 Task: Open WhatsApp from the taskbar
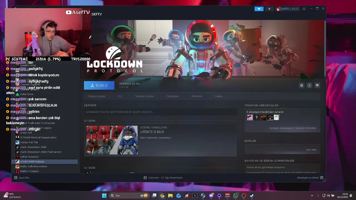pyautogui.click(x=236, y=196)
